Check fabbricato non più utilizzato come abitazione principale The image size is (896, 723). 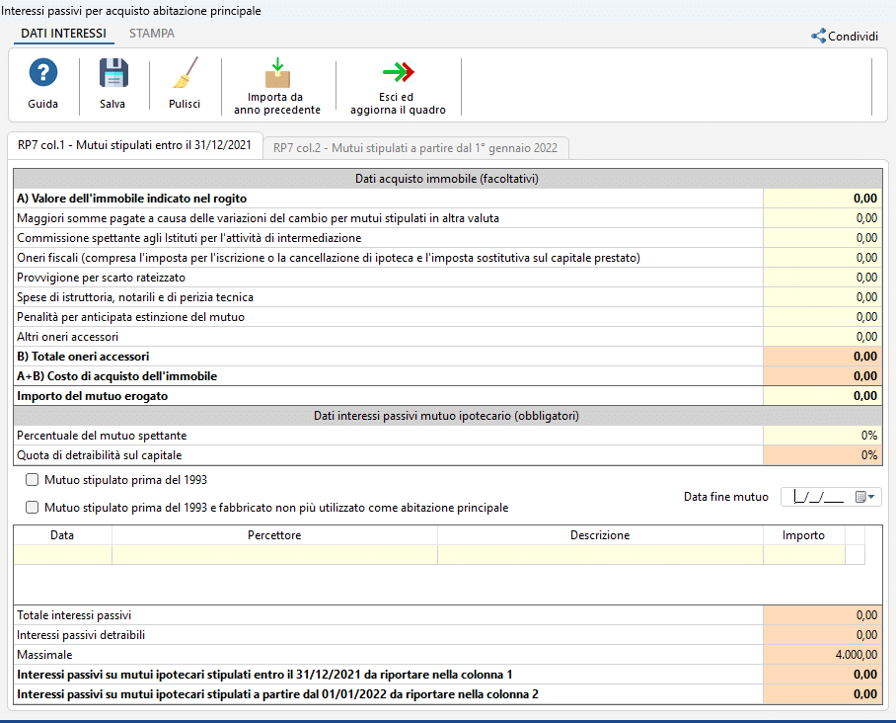(33, 508)
